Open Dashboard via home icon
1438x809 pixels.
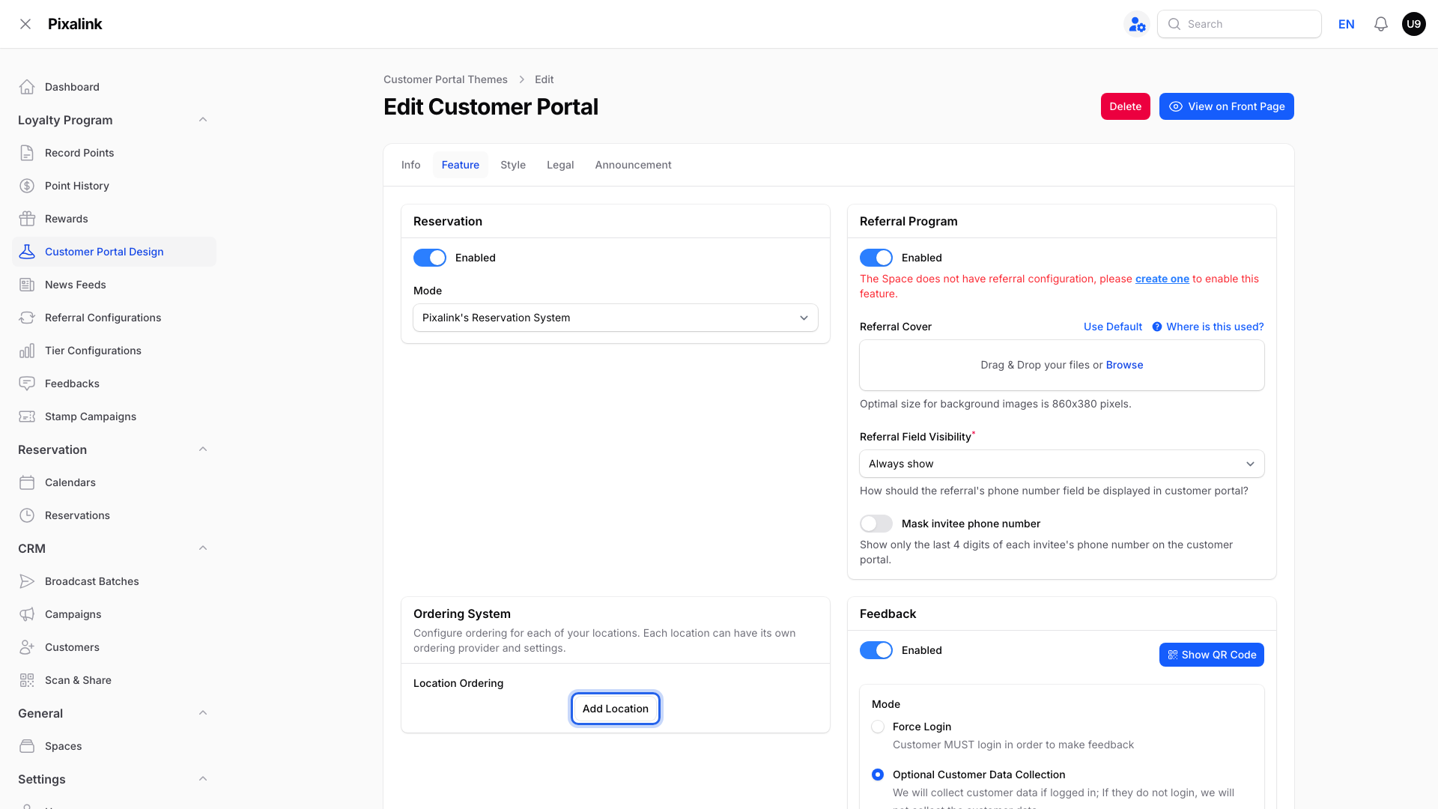click(x=27, y=87)
